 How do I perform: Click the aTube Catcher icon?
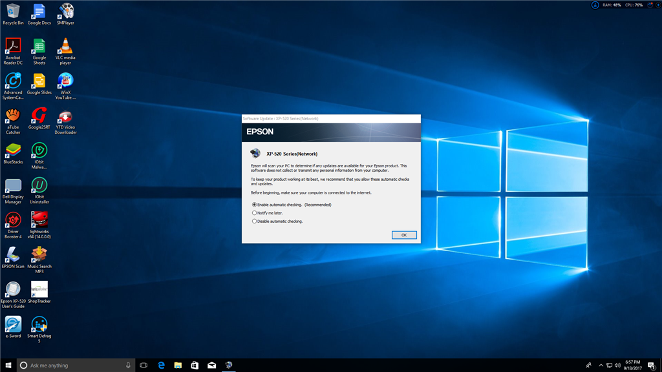[13, 121]
